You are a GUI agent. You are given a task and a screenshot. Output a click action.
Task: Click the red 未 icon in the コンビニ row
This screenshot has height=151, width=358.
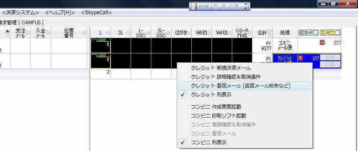coord(322,43)
